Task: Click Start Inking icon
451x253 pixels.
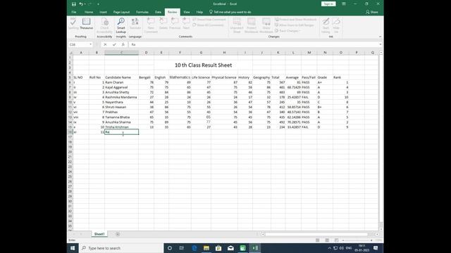Action: (326, 25)
